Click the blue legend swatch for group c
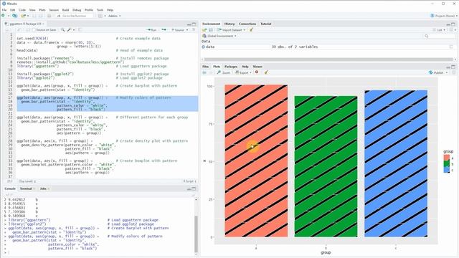Screen dimensions: 459x258 (446, 170)
